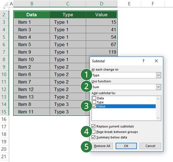Click the help question mark in Subtotal dialog

coord(143,61)
